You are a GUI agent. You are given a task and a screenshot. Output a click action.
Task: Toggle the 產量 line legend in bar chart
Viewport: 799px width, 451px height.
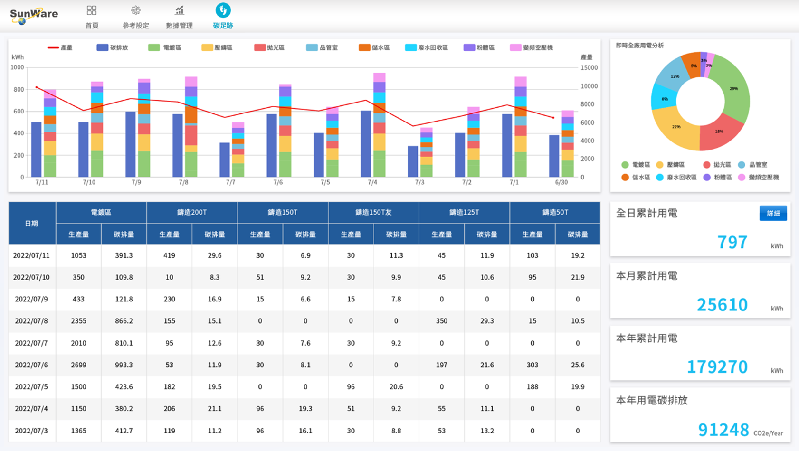pos(60,47)
